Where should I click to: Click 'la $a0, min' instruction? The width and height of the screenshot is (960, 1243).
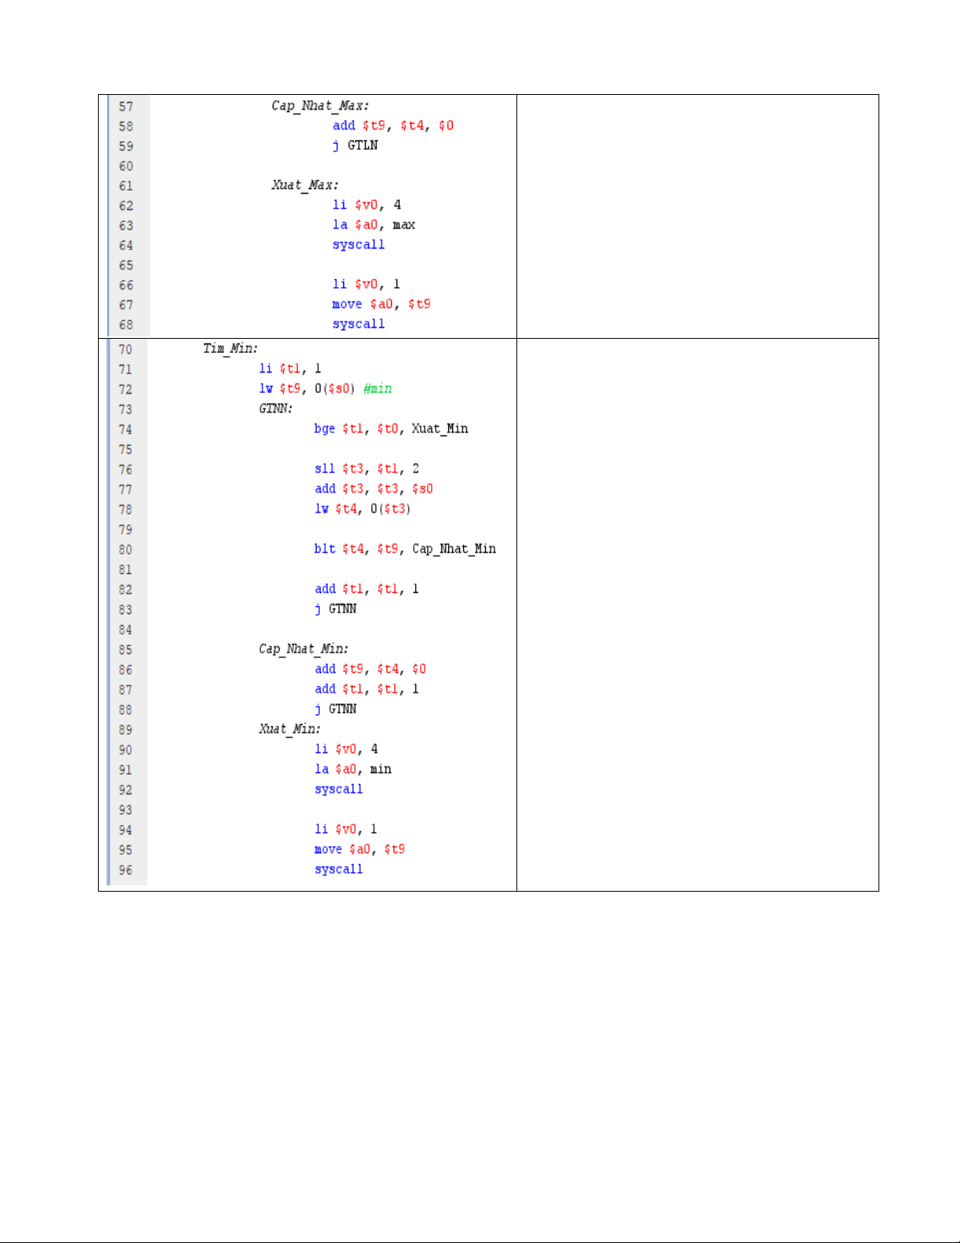tap(353, 769)
